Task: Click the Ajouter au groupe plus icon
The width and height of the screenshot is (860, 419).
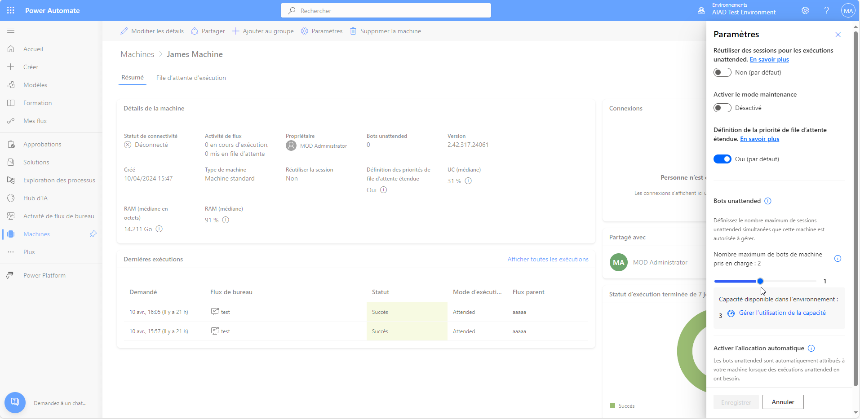Action: click(235, 31)
